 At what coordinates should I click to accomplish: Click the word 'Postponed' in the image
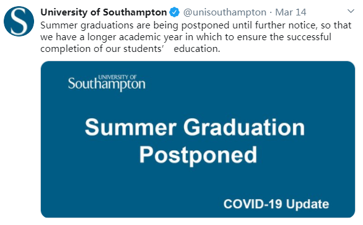tap(198, 155)
